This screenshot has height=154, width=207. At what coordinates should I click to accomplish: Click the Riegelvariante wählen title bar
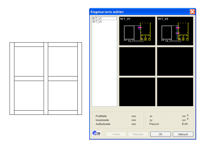click(135, 12)
